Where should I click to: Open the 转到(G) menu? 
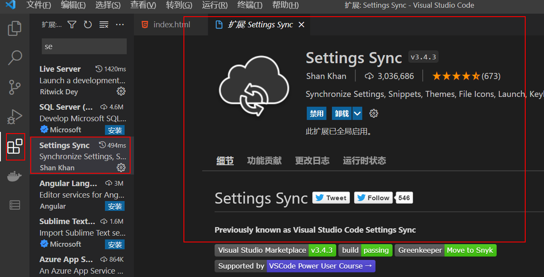tap(179, 6)
